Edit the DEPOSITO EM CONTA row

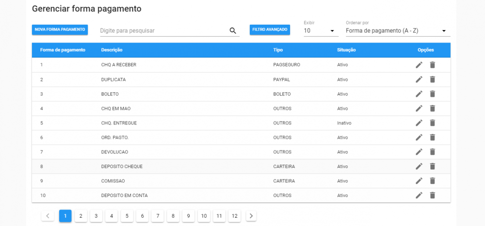[x=419, y=195]
